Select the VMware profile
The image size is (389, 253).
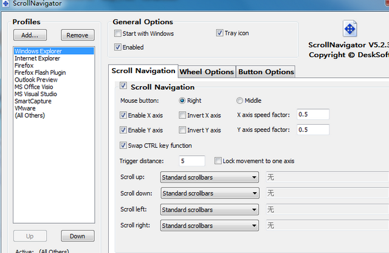pos(54,108)
